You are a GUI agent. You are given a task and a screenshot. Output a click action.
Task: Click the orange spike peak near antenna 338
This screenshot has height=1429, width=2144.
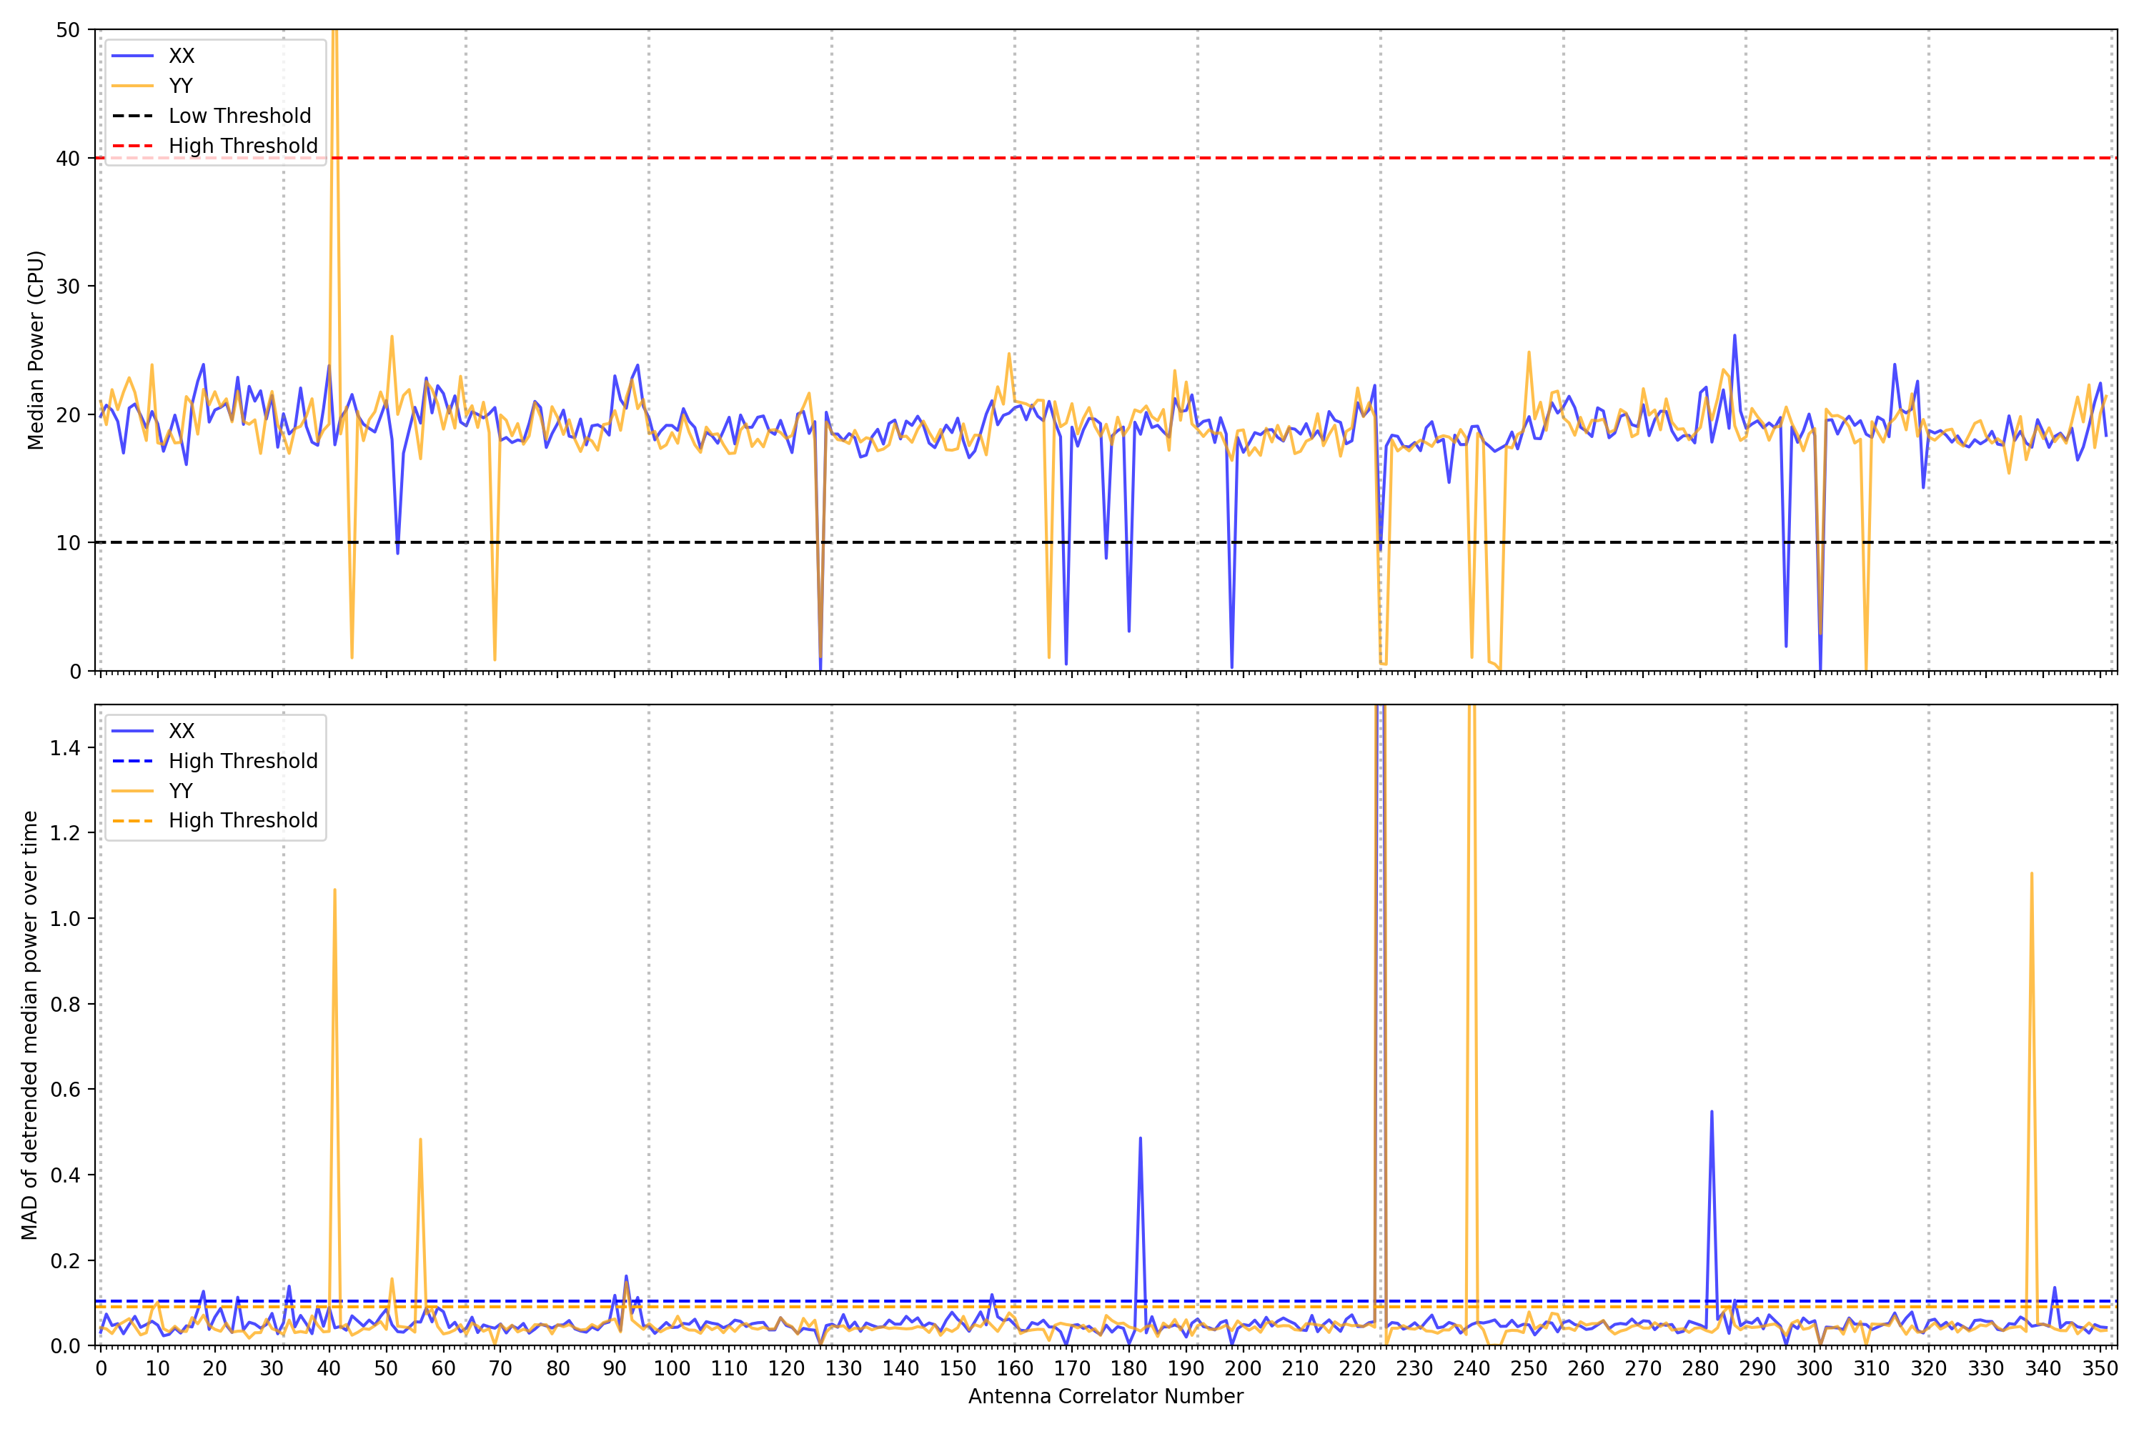(2031, 874)
